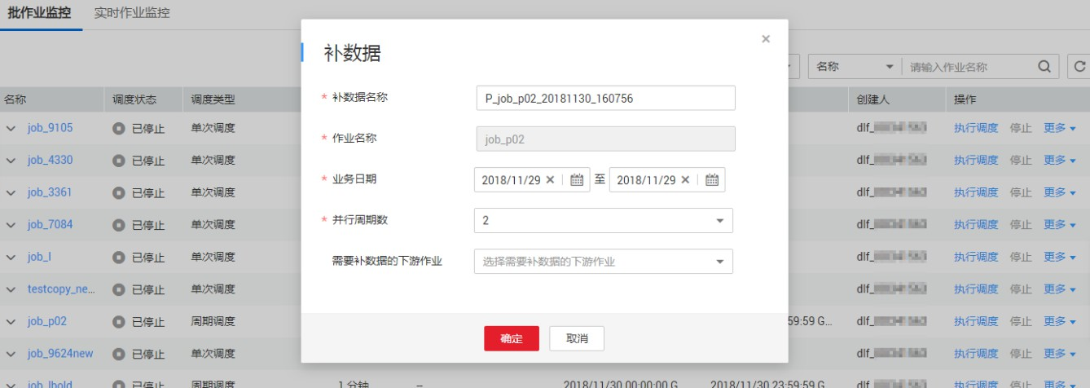This screenshot has height=388, width=1090.
Task: Cancel the dialog with 取消
Action: point(577,338)
